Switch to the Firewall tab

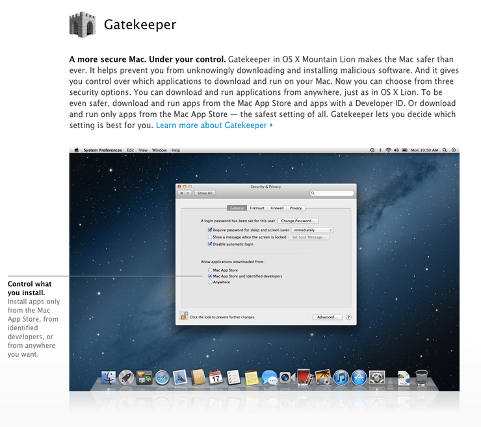(x=277, y=208)
